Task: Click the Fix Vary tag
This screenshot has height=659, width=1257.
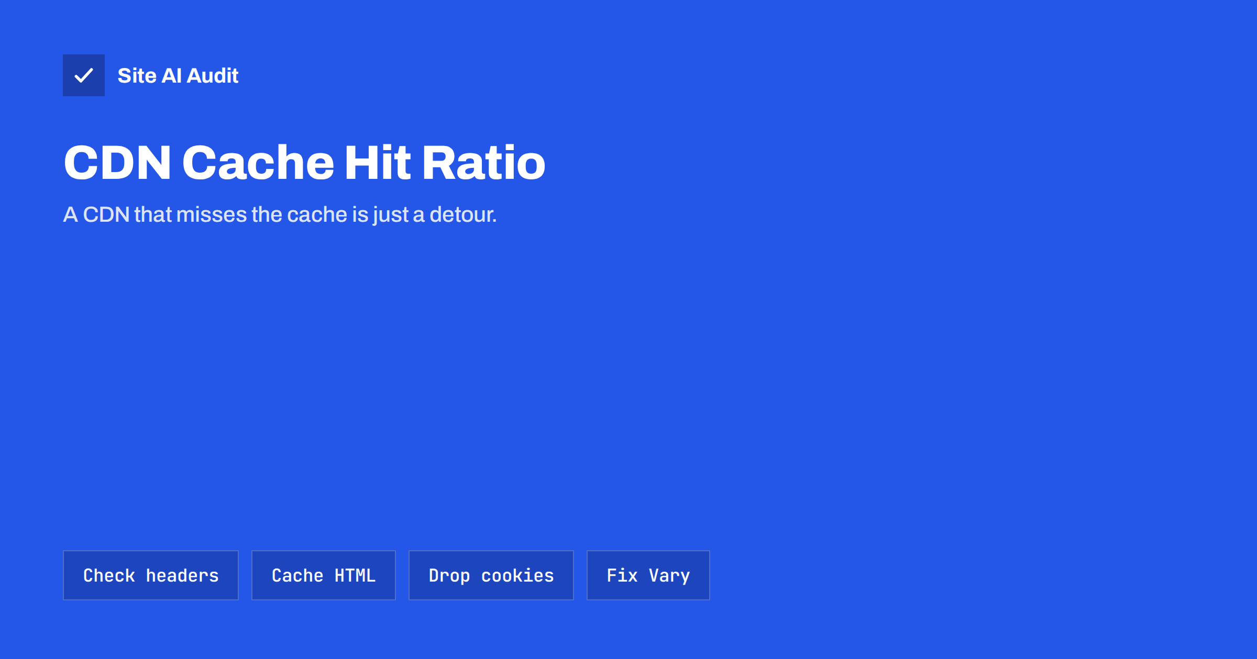Action: pos(648,575)
